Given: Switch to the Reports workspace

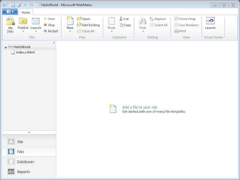Looking at the screenshot, I should [29, 172].
